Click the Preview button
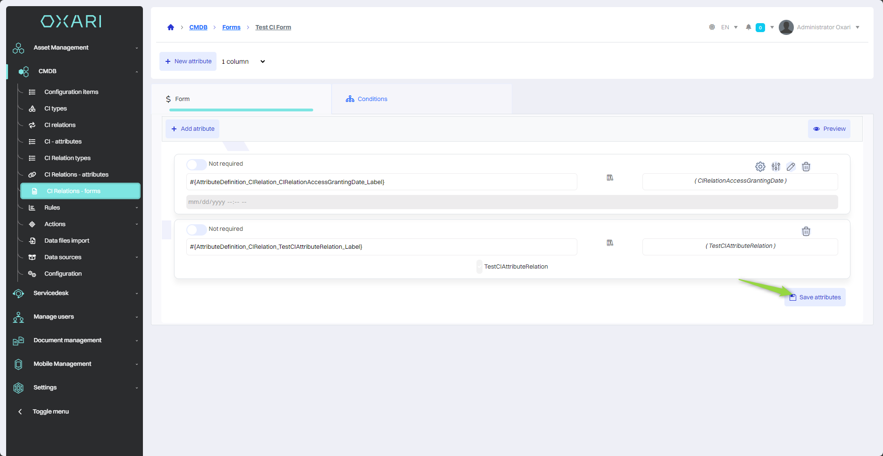This screenshot has width=883, height=456. click(x=829, y=129)
